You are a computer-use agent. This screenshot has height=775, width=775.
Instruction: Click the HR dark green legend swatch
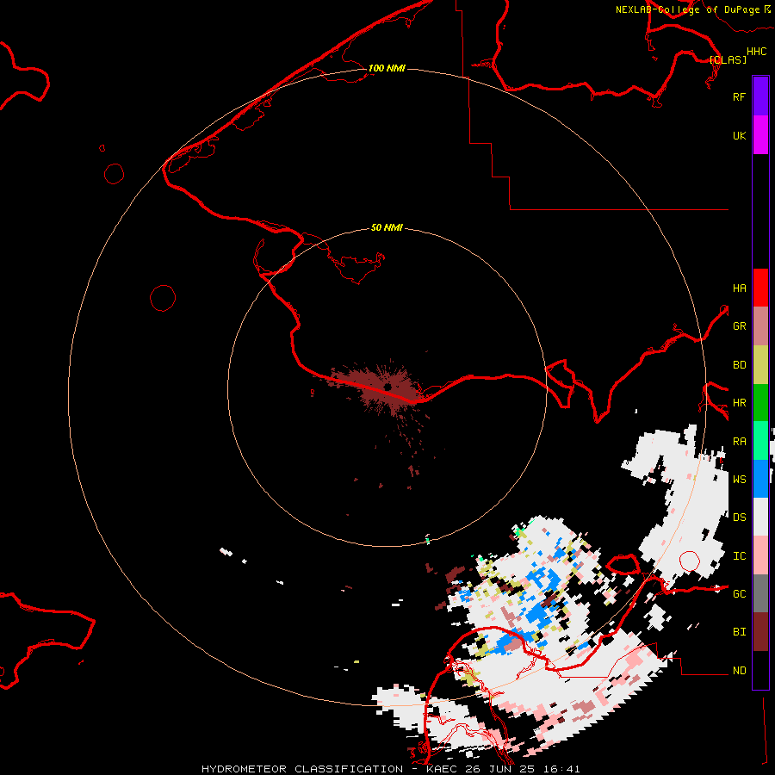point(760,403)
